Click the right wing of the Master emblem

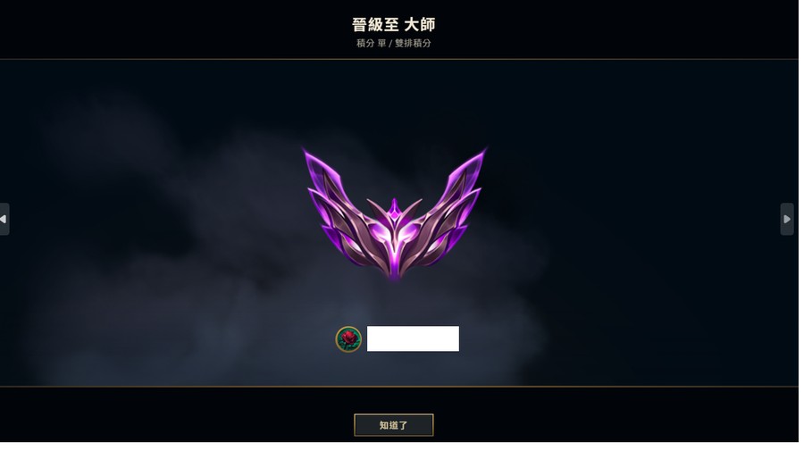click(x=450, y=205)
